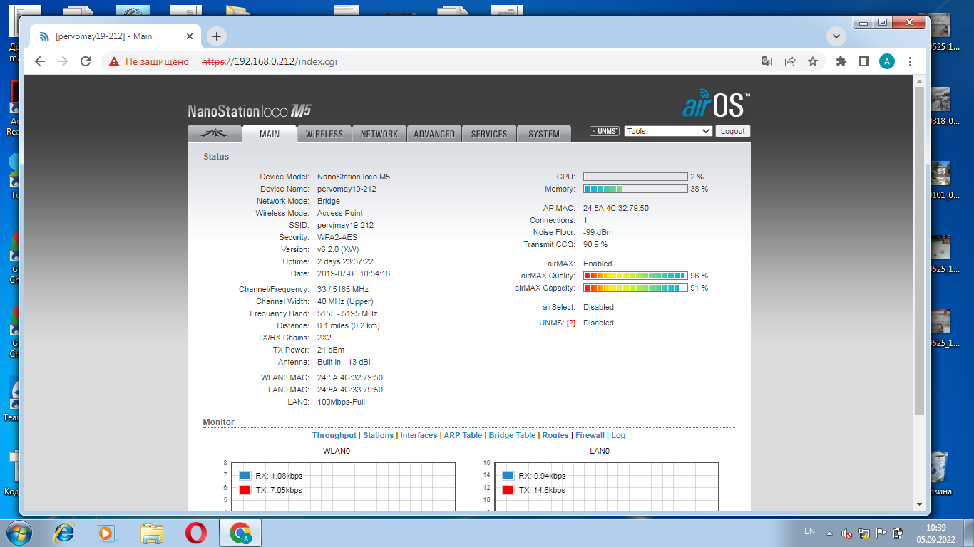Go forward in browser history

[x=63, y=61]
